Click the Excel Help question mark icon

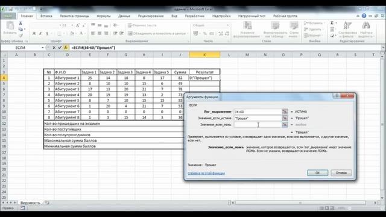[x=364, y=16]
